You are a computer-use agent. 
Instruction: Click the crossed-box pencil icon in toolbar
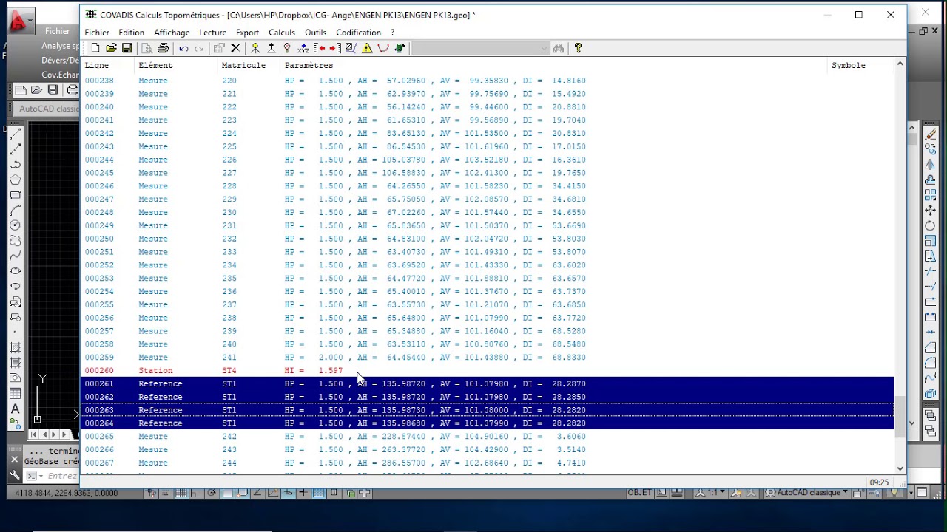351,48
